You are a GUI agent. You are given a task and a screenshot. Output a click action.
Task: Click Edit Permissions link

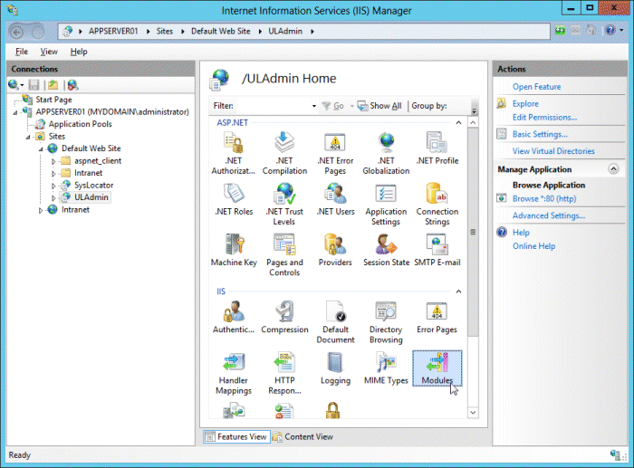[x=544, y=117]
